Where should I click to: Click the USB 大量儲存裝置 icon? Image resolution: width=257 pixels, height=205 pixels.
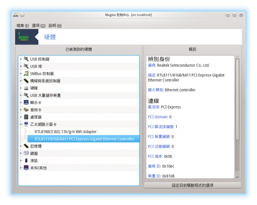pos(26,95)
